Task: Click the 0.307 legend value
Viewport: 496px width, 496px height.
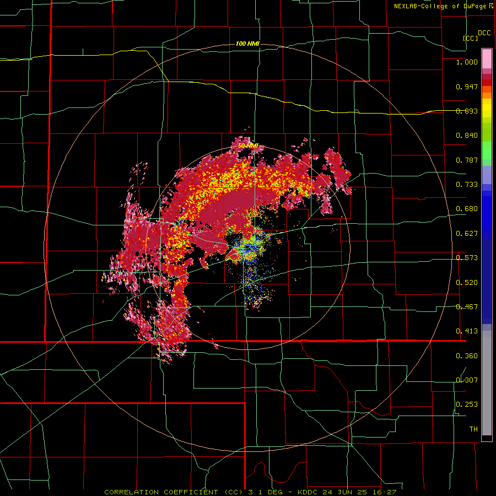Action: [467, 380]
